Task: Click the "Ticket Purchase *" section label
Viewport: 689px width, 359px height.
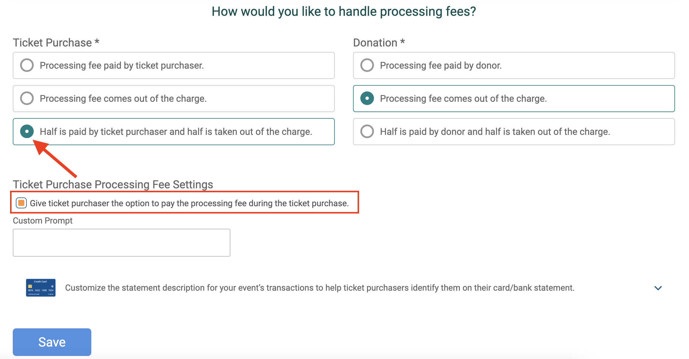Action: [x=56, y=43]
